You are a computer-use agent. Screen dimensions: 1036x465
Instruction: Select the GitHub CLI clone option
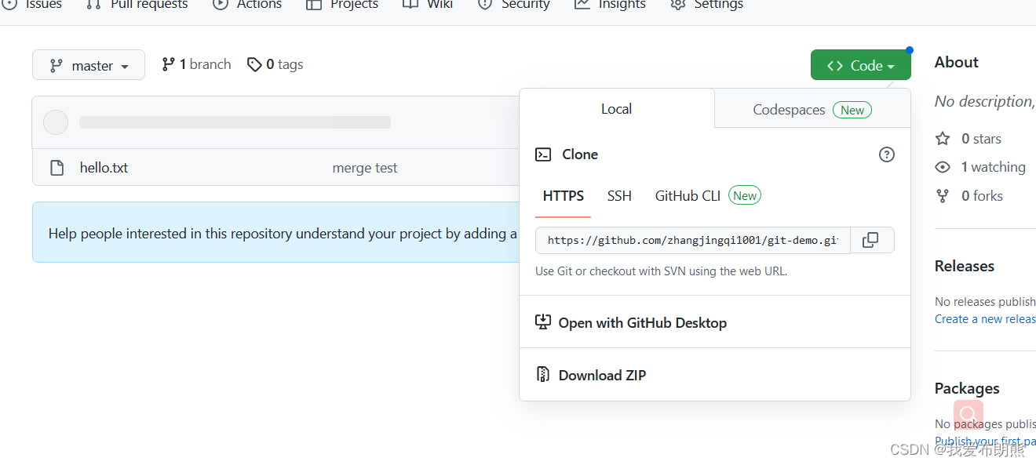(688, 196)
